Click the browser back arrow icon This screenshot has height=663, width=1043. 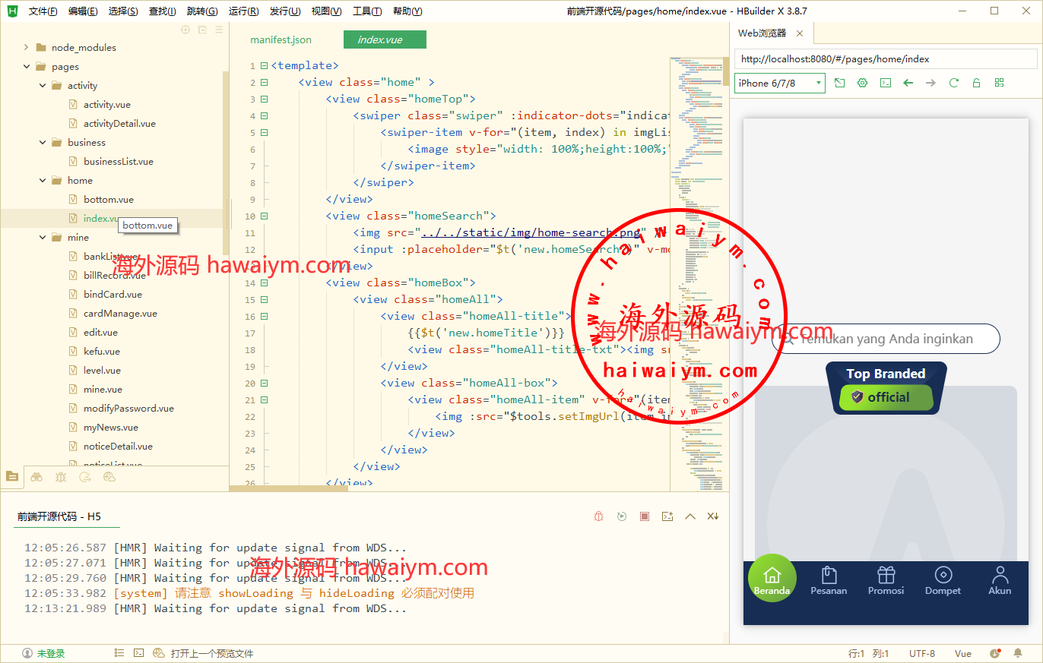pyautogui.click(x=908, y=83)
